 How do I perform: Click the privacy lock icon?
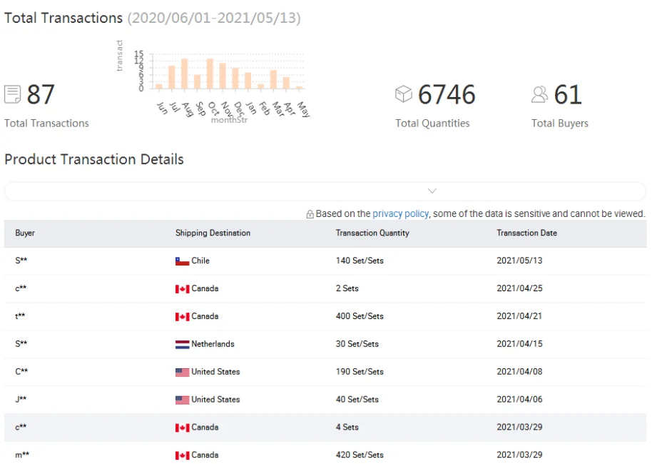[x=310, y=214]
